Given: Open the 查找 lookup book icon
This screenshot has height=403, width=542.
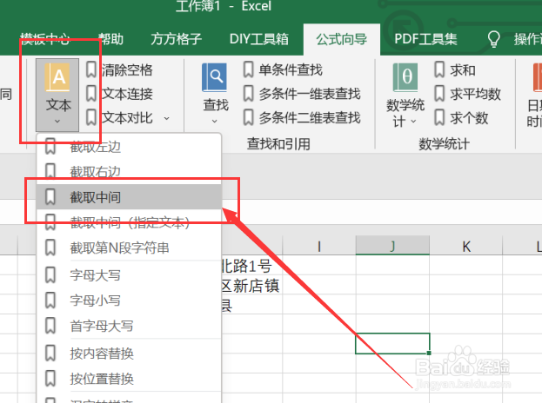Looking at the screenshot, I should tap(214, 77).
